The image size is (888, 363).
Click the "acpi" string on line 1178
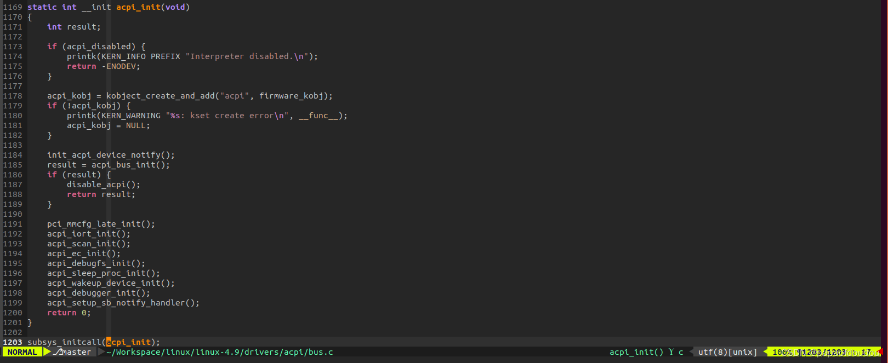(x=235, y=96)
